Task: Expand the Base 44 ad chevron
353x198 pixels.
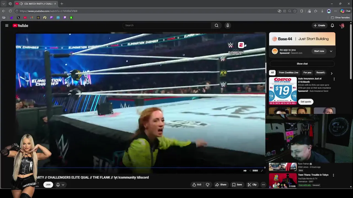Action: [x=331, y=51]
